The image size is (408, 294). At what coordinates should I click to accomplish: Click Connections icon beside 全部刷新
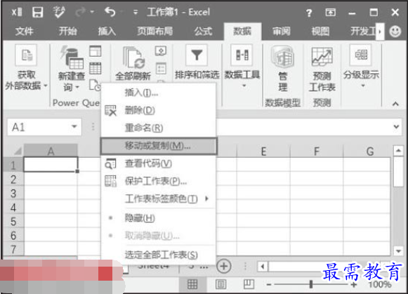[161, 51]
